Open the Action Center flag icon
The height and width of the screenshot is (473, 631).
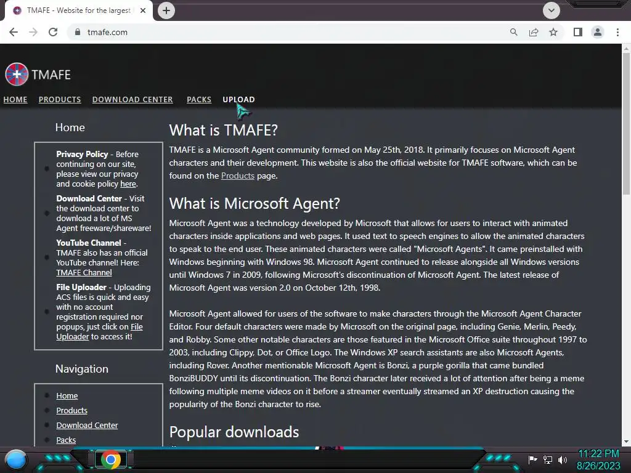(532, 459)
